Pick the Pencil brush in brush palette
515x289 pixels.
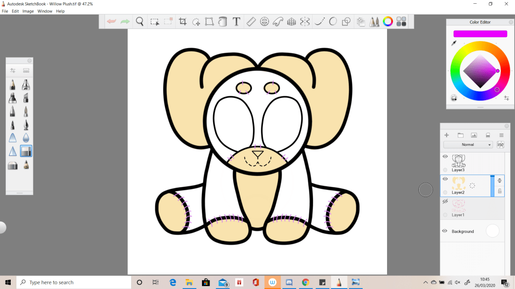(x=13, y=85)
